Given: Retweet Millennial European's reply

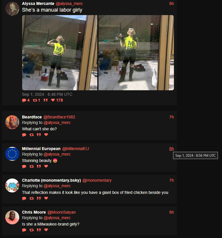Looking at the screenshot, I should (31, 166).
